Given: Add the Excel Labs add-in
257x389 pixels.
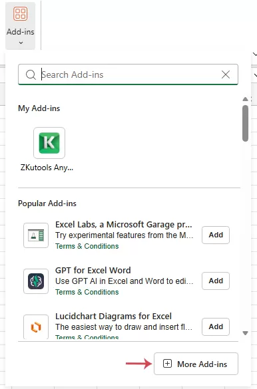Looking at the screenshot, I should tap(216, 235).
